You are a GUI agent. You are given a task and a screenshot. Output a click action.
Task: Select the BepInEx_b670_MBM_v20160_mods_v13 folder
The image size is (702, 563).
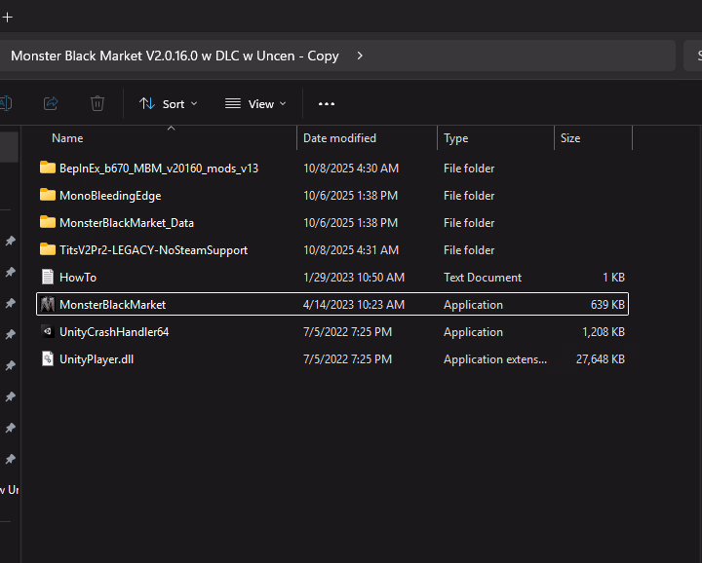tap(158, 169)
